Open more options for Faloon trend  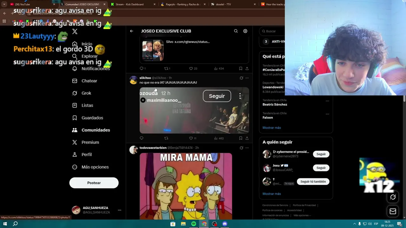click(x=327, y=114)
